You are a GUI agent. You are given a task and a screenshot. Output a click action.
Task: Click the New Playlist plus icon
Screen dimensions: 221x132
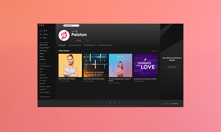pos(40,97)
